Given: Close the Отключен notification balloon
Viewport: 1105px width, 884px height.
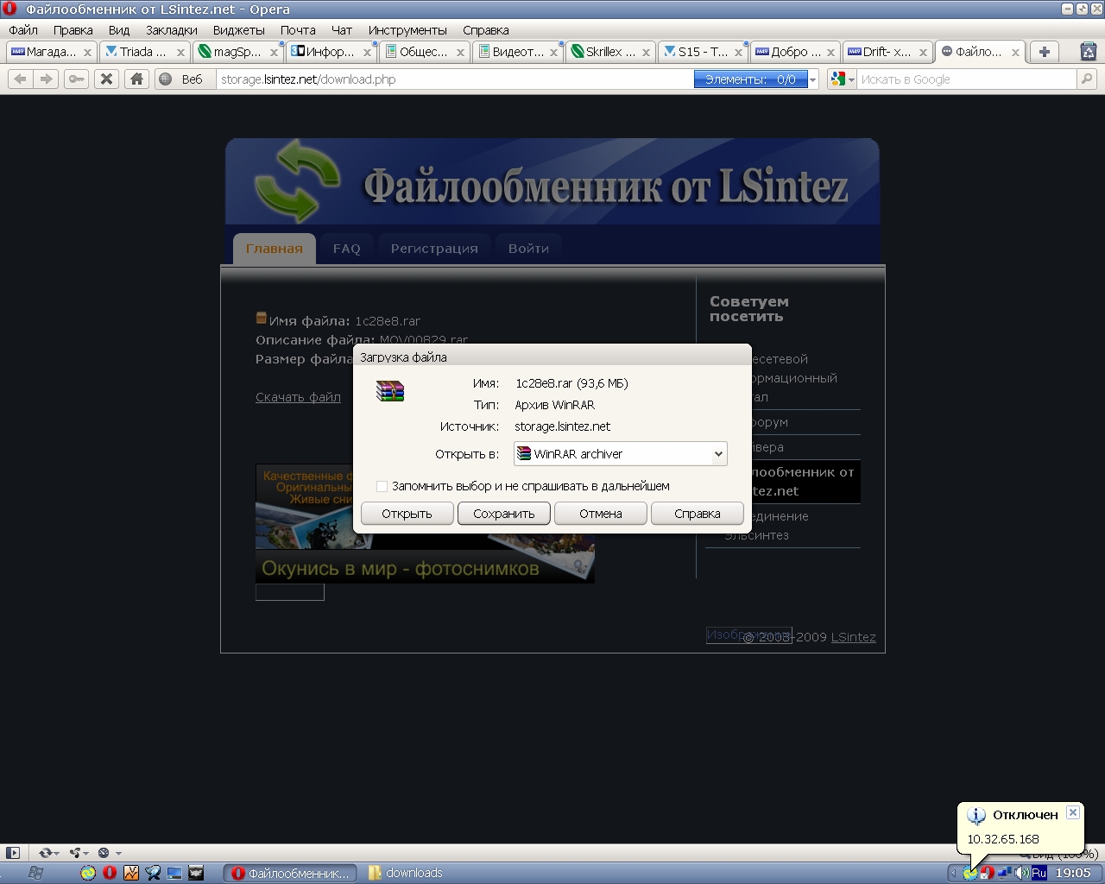Looking at the screenshot, I should (1072, 812).
